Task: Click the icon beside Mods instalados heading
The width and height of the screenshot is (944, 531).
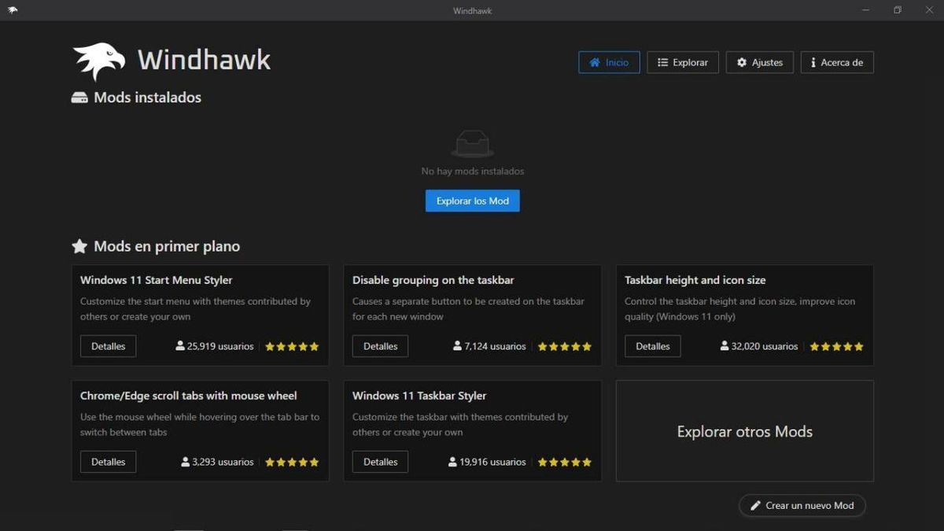Action: 80,98
